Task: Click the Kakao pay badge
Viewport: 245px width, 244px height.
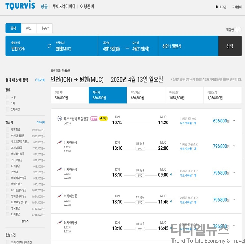Action: [104, 118]
